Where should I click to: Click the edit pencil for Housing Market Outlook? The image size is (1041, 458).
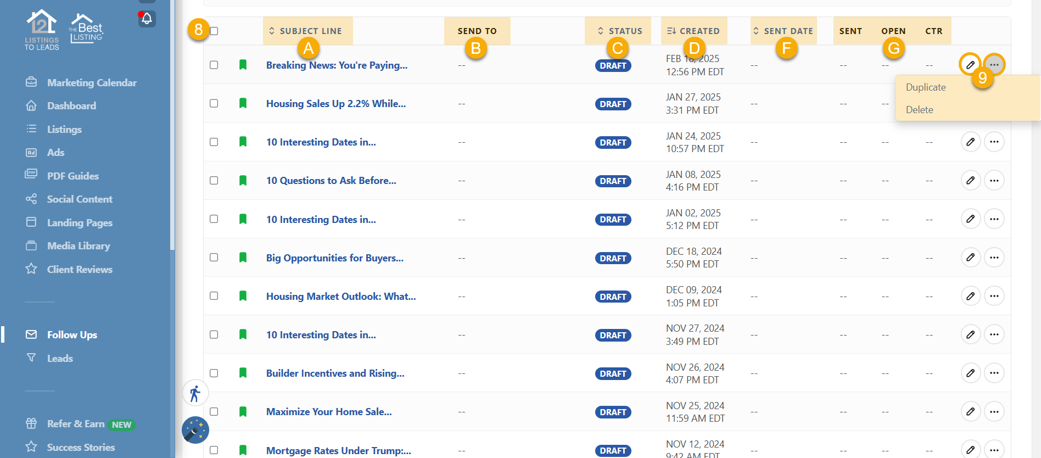(970, 296)
